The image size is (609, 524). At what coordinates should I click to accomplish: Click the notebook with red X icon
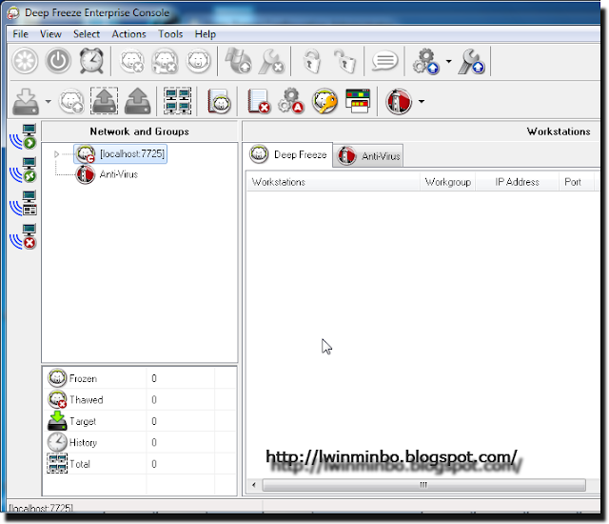[x=259, y=101]
